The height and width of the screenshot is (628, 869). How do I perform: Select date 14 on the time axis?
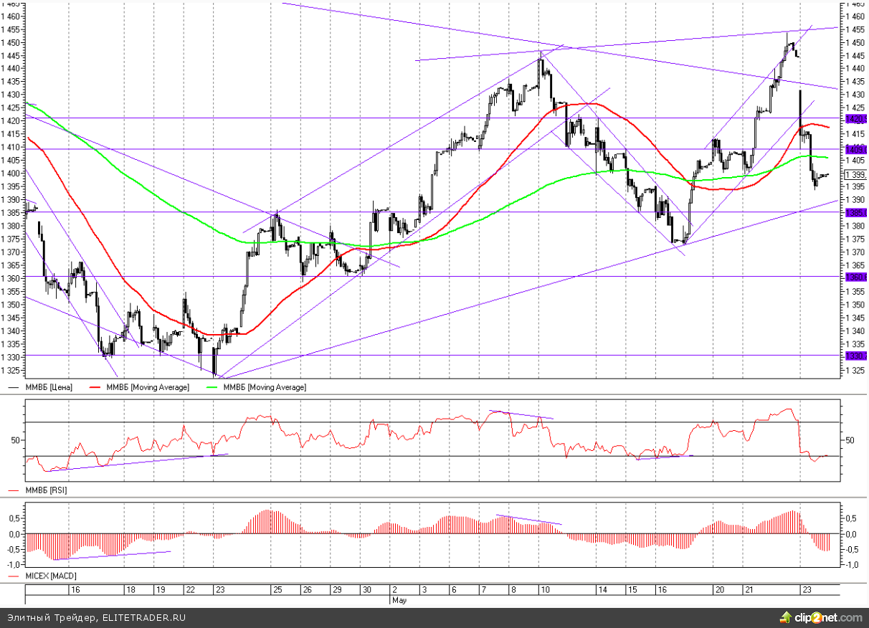coord(603,589)
